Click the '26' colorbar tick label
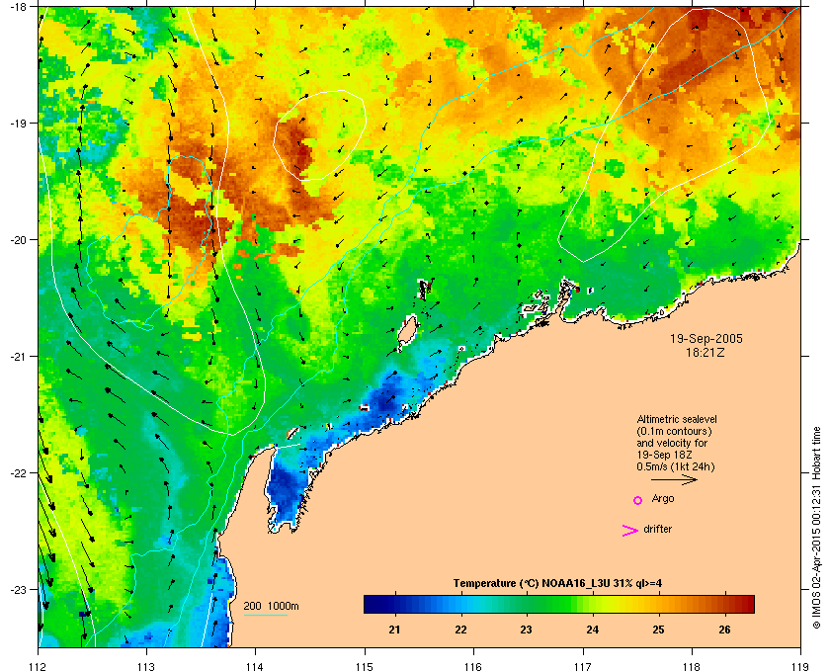The height and width of the screenshot is (672, 830). (x=724, y=630)
